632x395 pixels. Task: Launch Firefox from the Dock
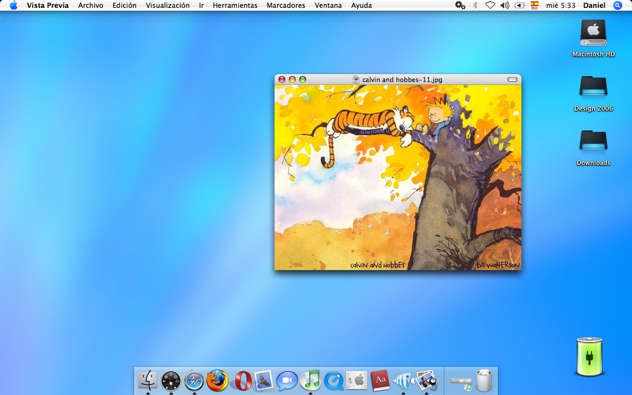[x=217, y=381]
